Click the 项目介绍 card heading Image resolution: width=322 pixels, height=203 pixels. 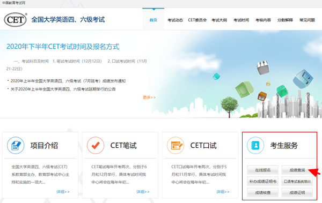point(44,145)
